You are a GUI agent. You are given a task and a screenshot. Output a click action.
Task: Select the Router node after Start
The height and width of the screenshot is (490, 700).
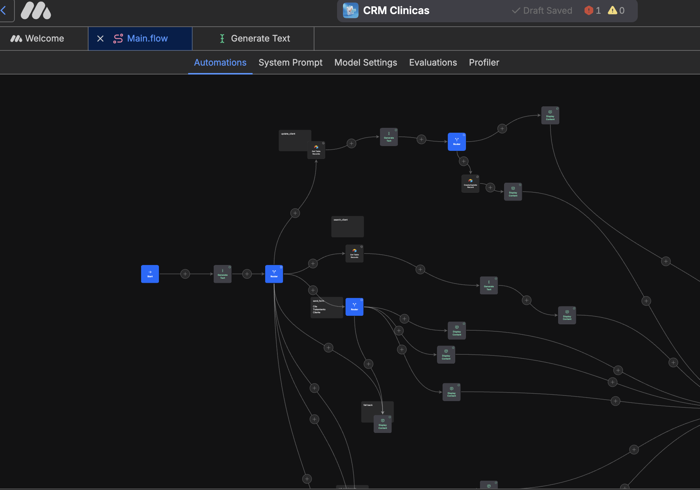tap(274, 274)
